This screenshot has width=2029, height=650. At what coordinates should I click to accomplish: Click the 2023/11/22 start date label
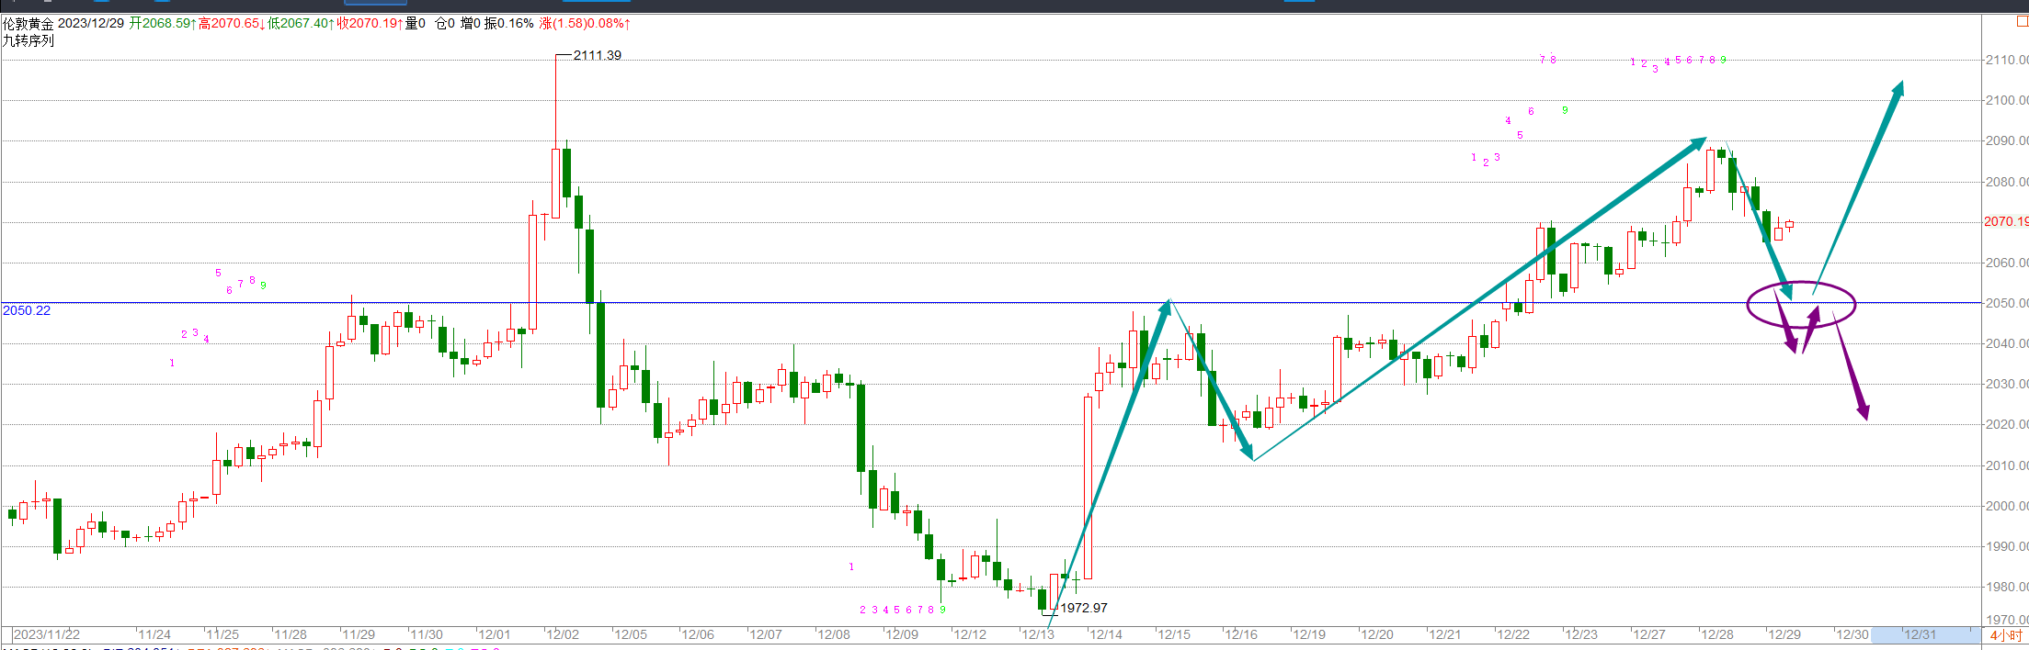tap(47, 634)
